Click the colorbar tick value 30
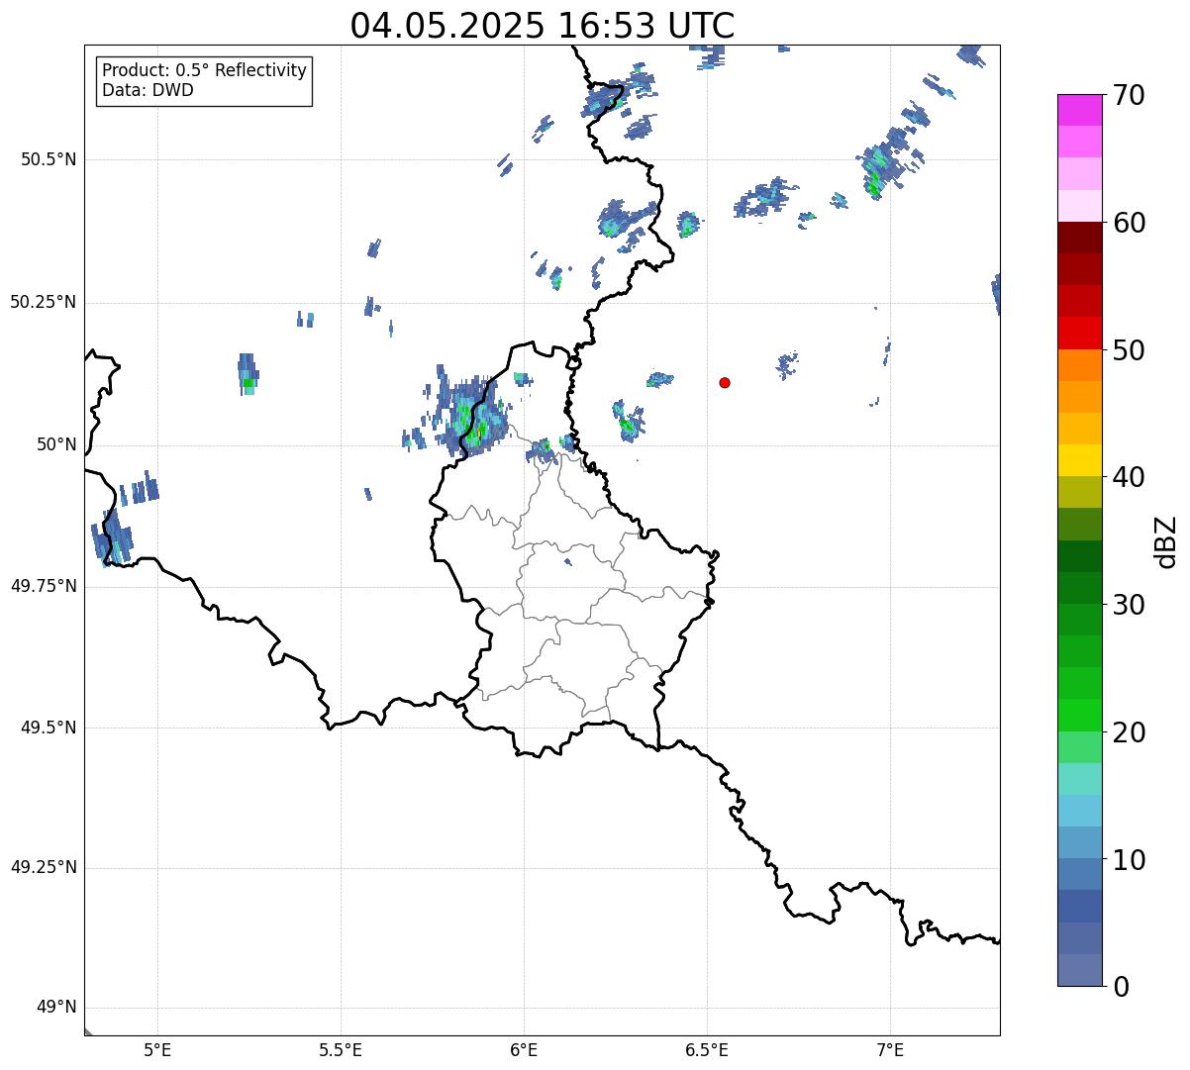Image resolution: width=1190 pixels, height=1070 pixels. 1129,605
